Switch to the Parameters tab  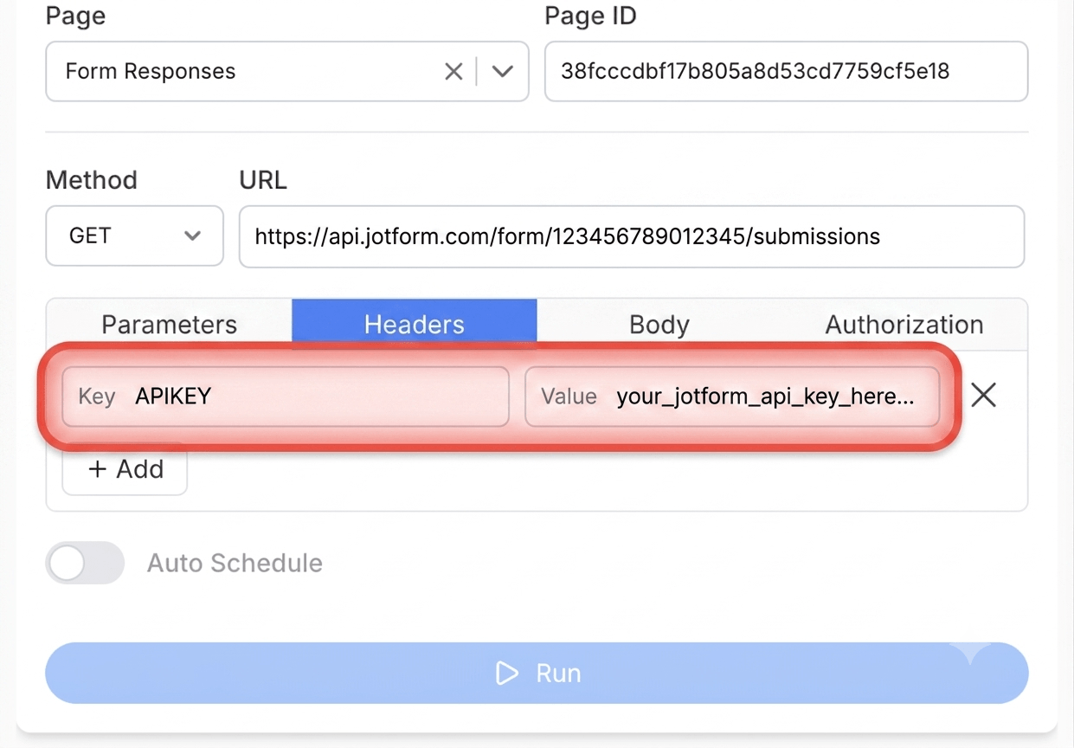point(169,325)
